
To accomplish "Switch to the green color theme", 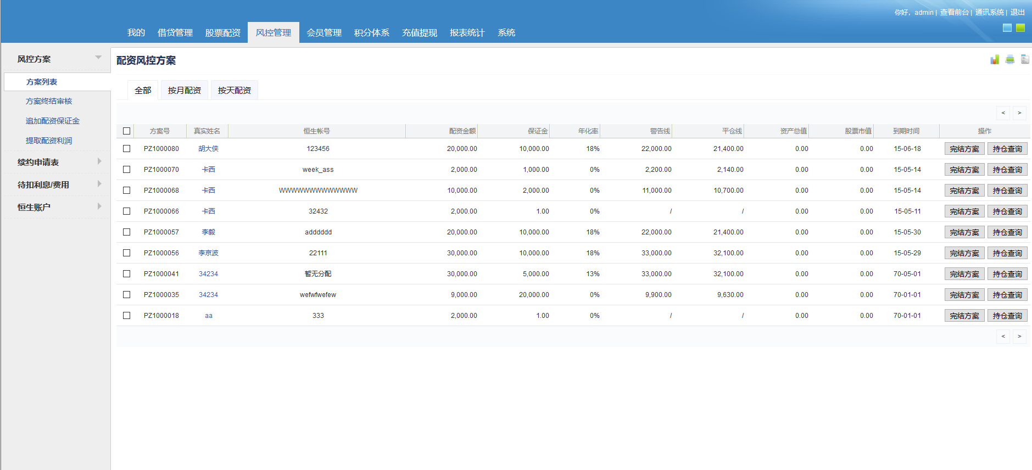I will click(1020, 28).
